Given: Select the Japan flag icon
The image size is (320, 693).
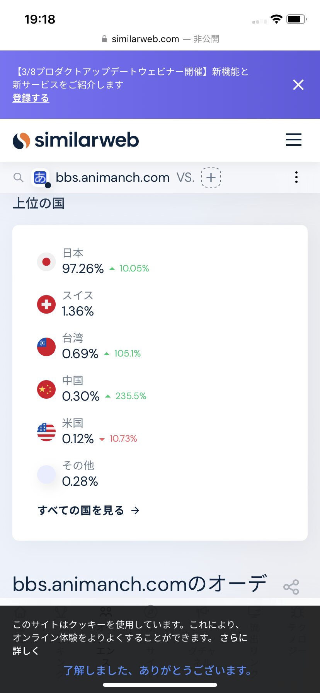Looking at the screenshot, I should (46, 262).
